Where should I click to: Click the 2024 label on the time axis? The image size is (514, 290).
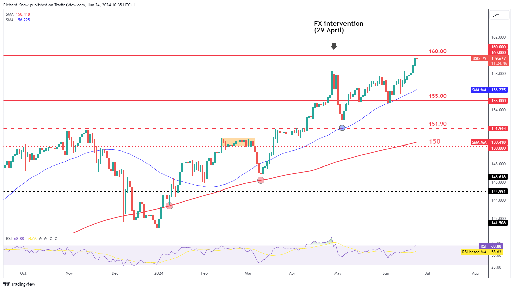tap(159, 273)
